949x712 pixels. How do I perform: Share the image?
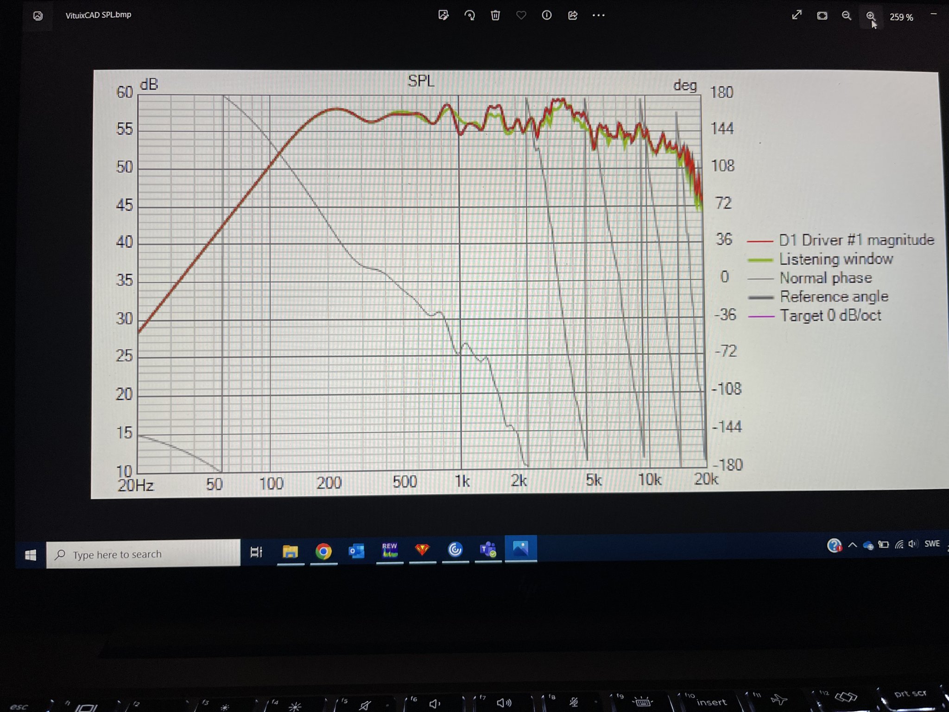pyautogui.click(x=573, y=15)
